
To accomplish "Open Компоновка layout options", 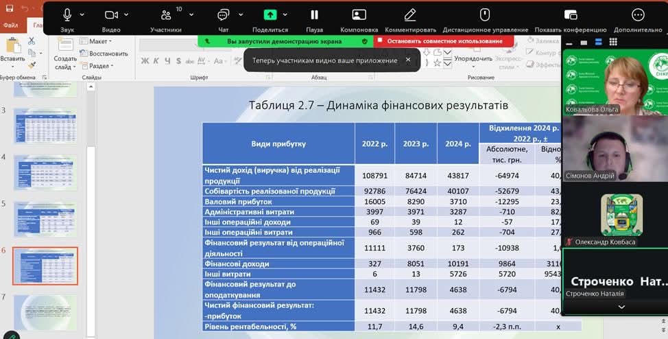I will tap(359, 14).
